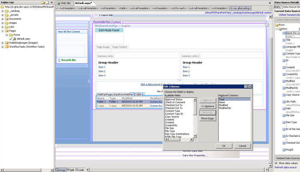The width and height of the screenshot is (300, 172).
Task: Click the Available fields vertical scrollbar thumb
Action: [195, 108]
